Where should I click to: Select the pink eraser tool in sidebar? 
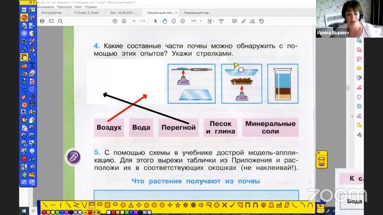pos(24,97)
